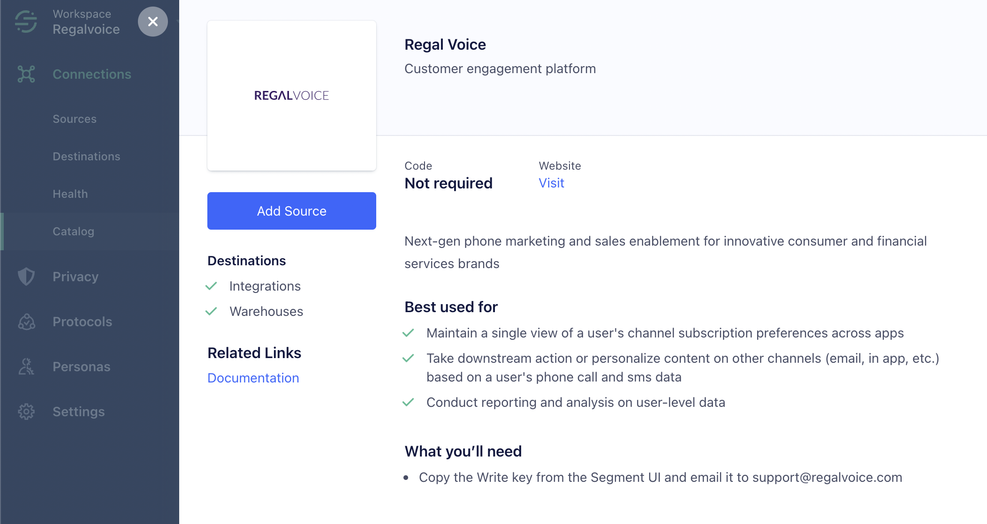Click the Connections nodes icon
The width and height of the screenshot is (987, 524).
click(x=26, y=74)
